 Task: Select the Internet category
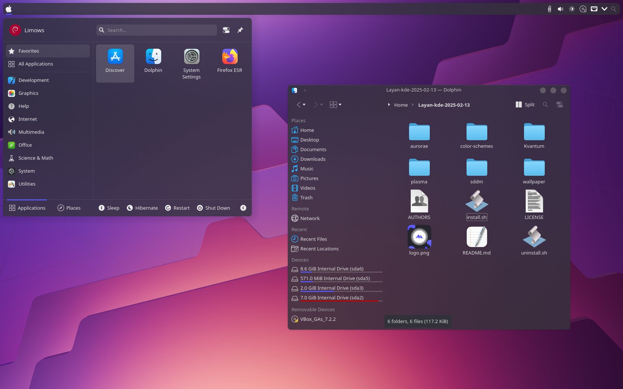coord(28,119)
